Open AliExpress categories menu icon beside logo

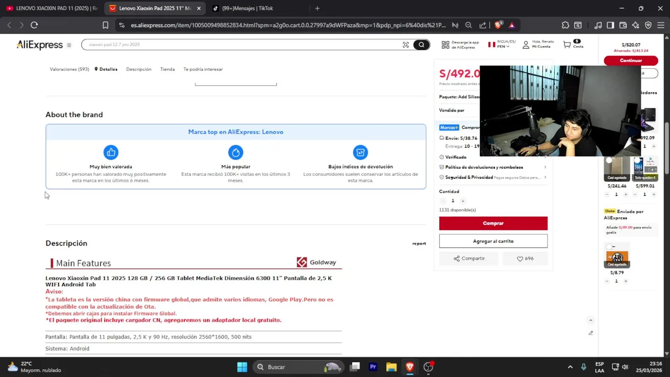pyautogui.click(x=69, y=45)
